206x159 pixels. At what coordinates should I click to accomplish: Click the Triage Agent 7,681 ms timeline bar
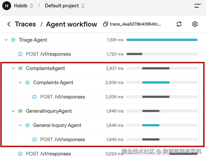pos(162,40)
